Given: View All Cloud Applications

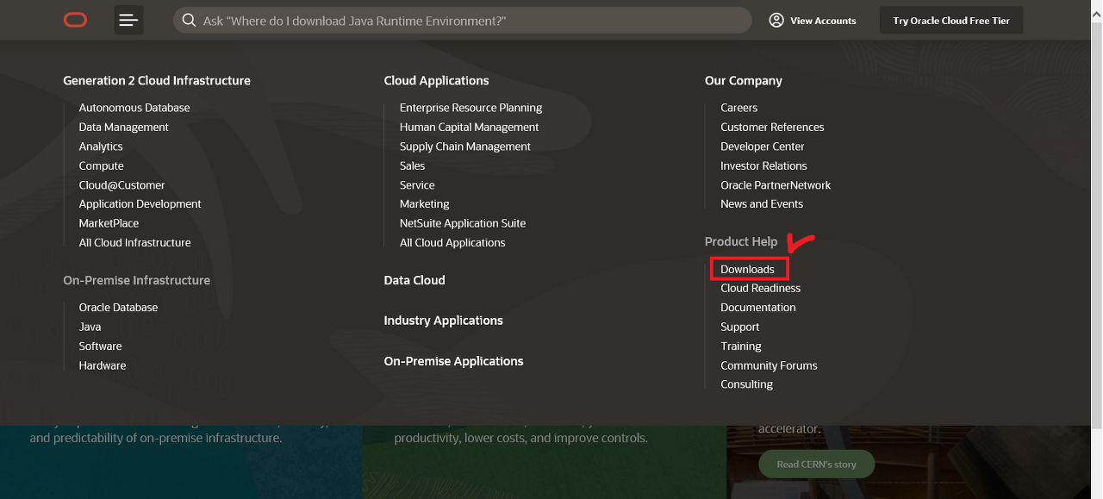Looking at the screenshot, I should click(x=452, y=243).
